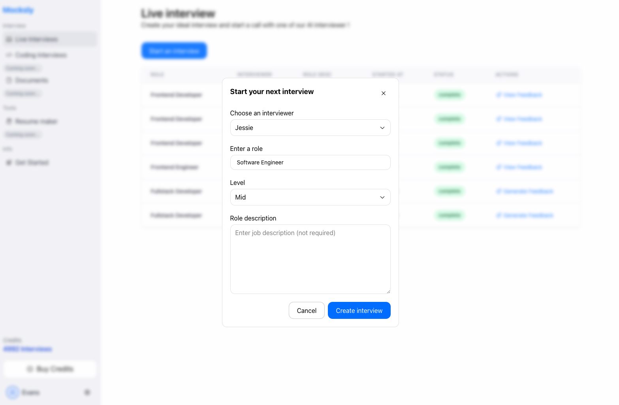Focus the Enter a role input field

tap(310, 162)
